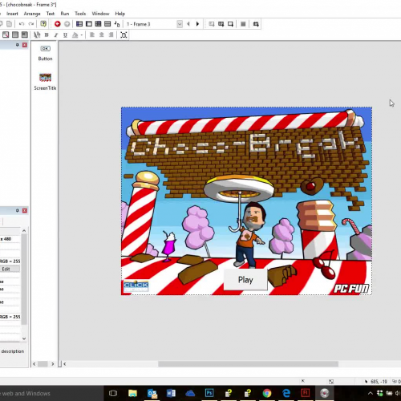The height and width of the screenshot is (401, 401).
Task: Open the Arrange menu
Action: click(x=32, y=14)
